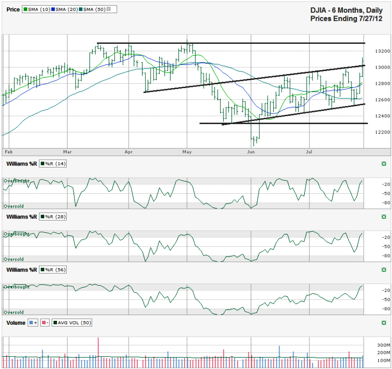The image size is (392, 369).
Task: Click Oversold label in %R (56) panel
Action: [x=14, y=312]
